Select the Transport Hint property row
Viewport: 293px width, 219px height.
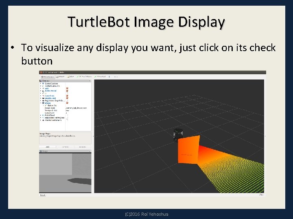click(x=65, y=110)
